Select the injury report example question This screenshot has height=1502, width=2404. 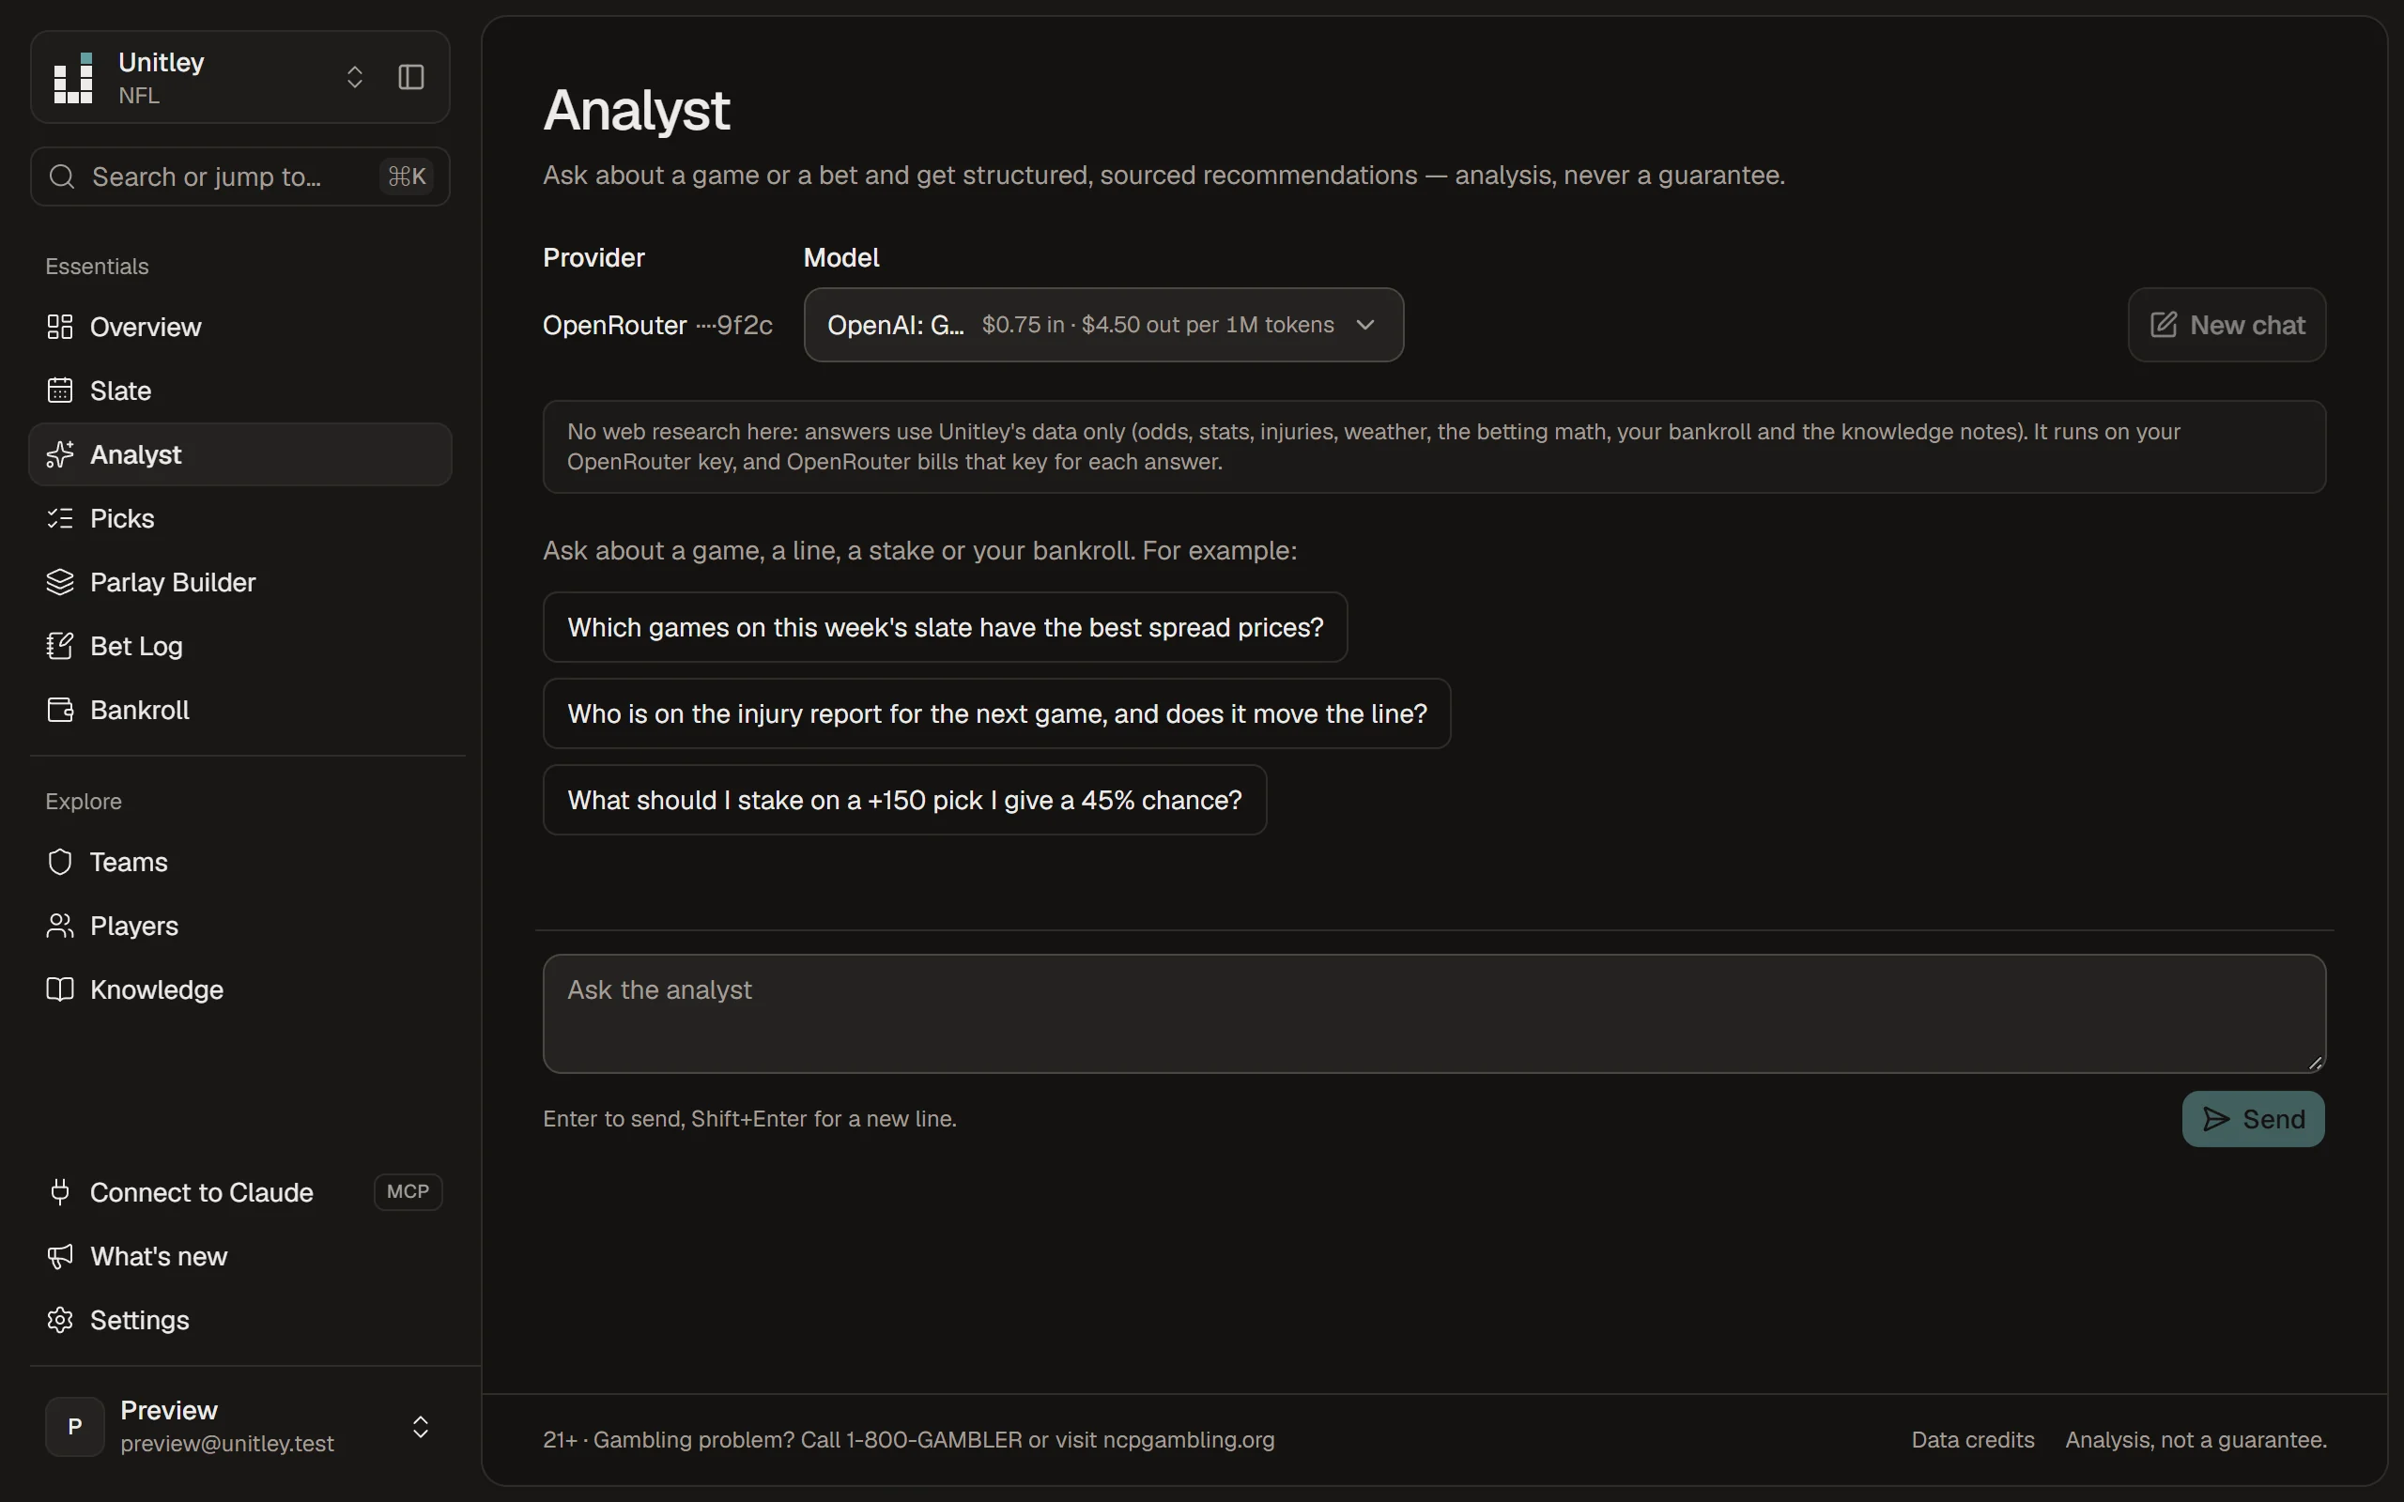click(x=996, y=713)
